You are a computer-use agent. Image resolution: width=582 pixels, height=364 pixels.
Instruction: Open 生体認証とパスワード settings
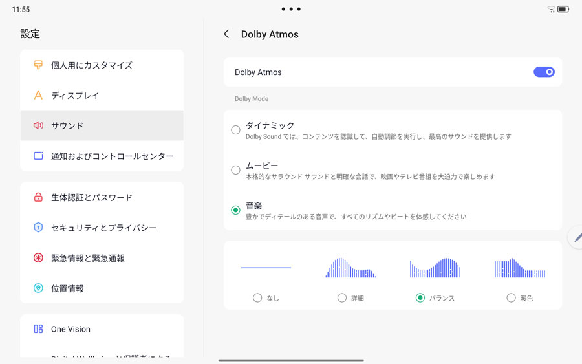pyautogui.click(x=102, y=197)
